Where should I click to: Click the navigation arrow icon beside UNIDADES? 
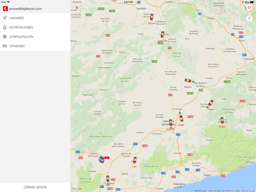click(5, 18)
